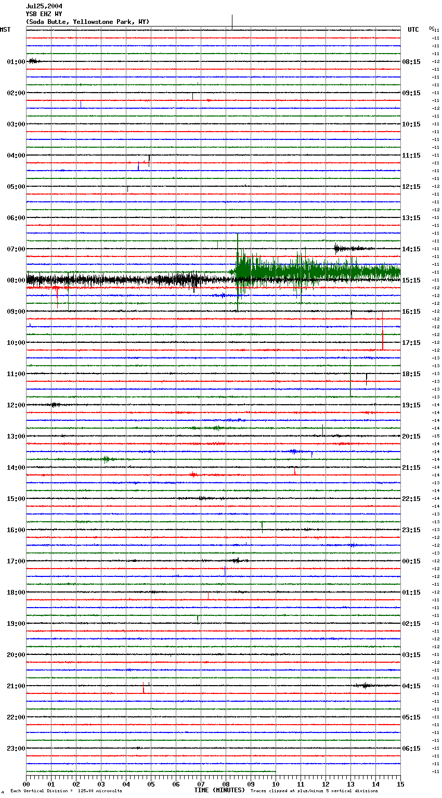This screenshot has width=442, height=798.
Task: Click the 08:00 MST time label
Action: point(16,280)
